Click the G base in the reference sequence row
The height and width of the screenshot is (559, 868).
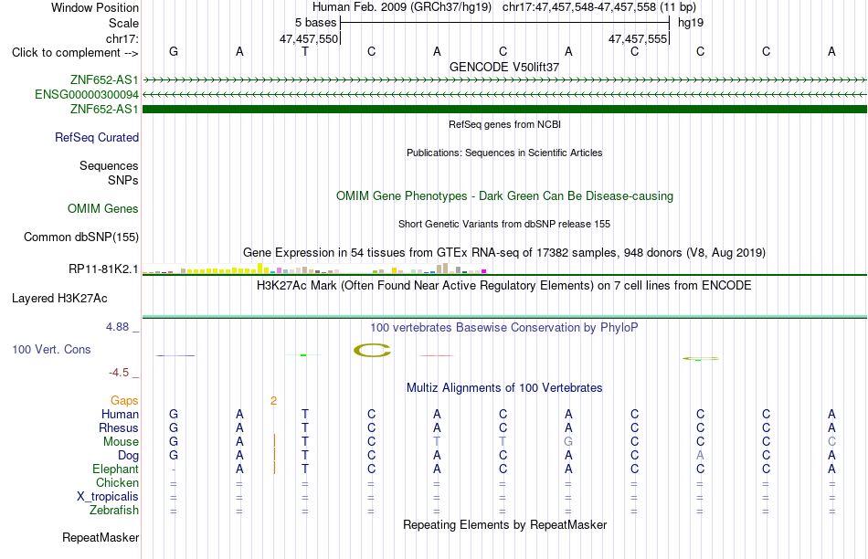174,51
